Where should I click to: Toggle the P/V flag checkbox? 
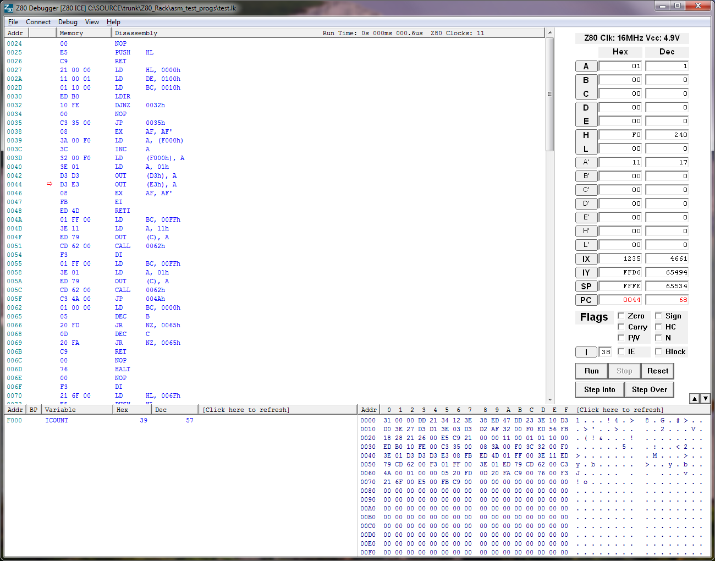pyautogui.click(x=621, y=338)
